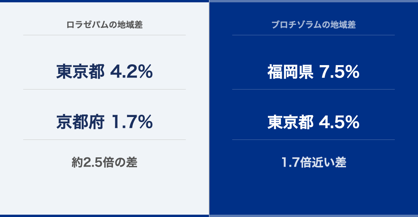Select the 福岡県 label

coord(290,72)
